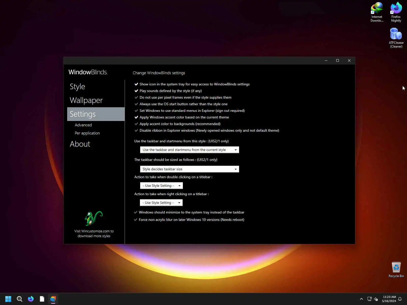Maximize the WindowBlinds window
Image resolution: width=407 pixels, height=305 pixels.
tap(338, 60)
